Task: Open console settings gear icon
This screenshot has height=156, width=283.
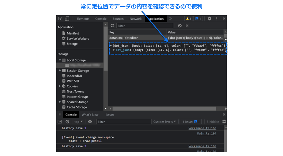Action: pos(224,122)
